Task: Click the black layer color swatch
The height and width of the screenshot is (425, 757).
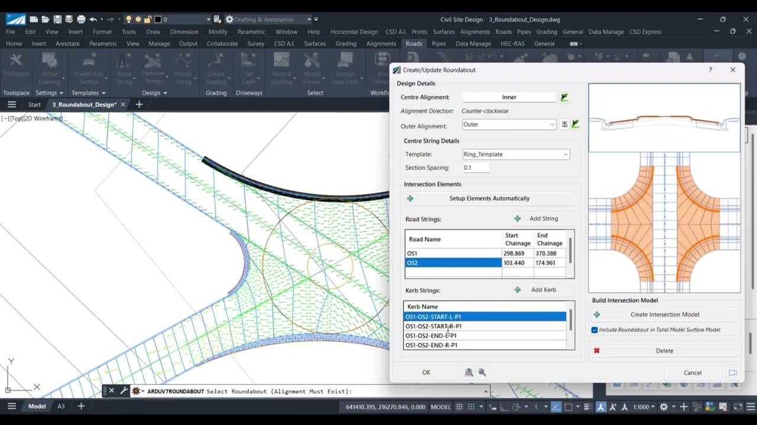Action: (158, 19)
